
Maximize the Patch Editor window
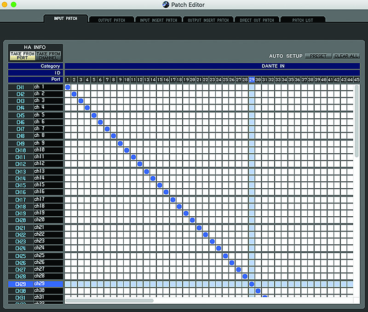click(x=14, y=5)
